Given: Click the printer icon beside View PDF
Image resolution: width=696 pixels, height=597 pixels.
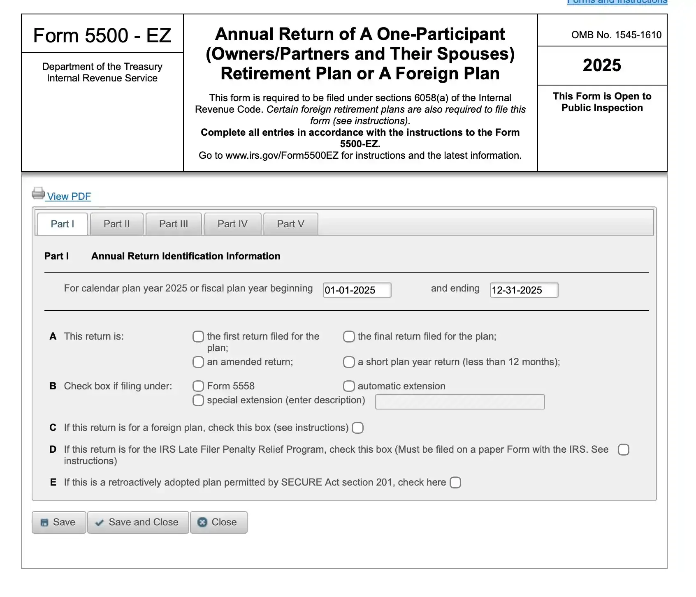Looking at the screenshot, I should [x=38, y=193].
